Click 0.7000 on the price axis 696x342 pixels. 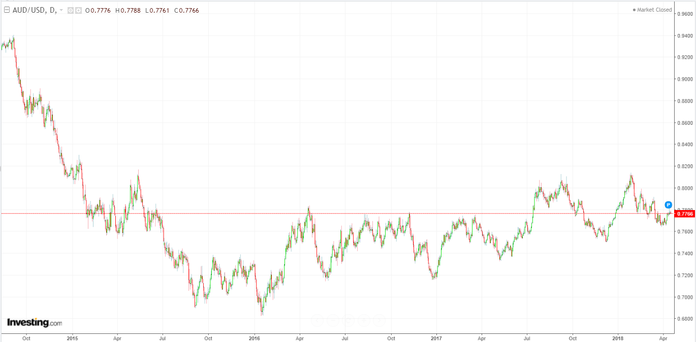pyautogui.click(x=684, y=297)
